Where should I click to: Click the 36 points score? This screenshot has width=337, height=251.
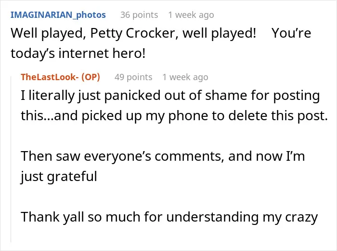139,15
